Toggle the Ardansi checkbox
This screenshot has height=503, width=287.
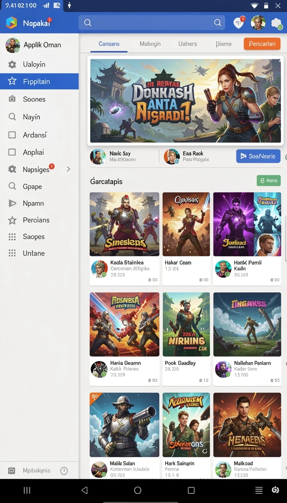12,135
